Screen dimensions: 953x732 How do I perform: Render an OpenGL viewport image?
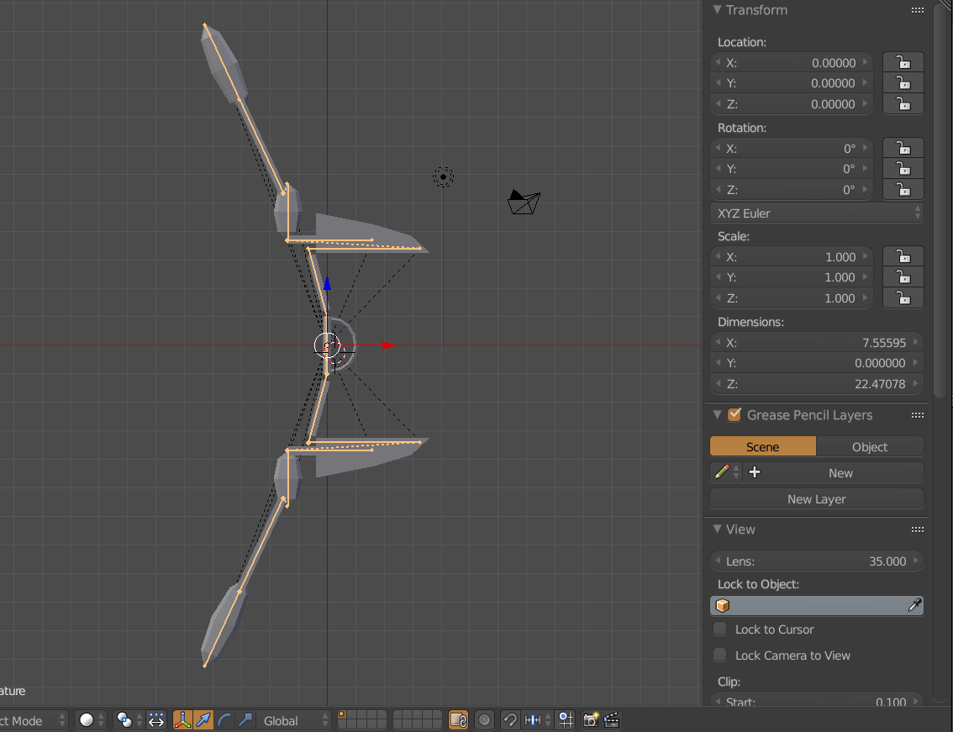(x=591, y=720)
